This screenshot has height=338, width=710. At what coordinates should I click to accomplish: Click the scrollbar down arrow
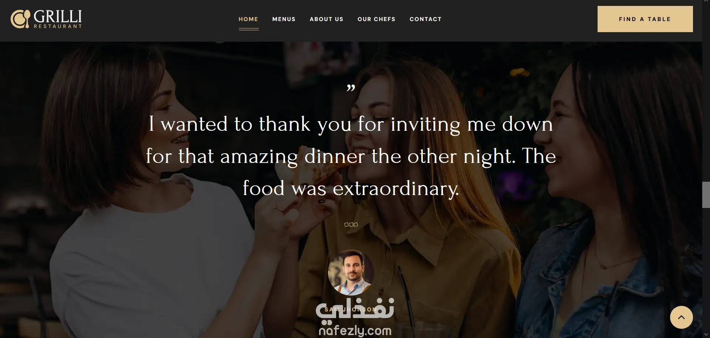coord(706,335)
